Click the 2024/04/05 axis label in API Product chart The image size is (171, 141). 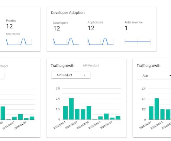click(x=83, y=125)
